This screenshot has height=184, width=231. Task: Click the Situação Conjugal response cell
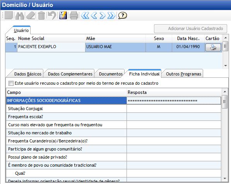point(174,109)
